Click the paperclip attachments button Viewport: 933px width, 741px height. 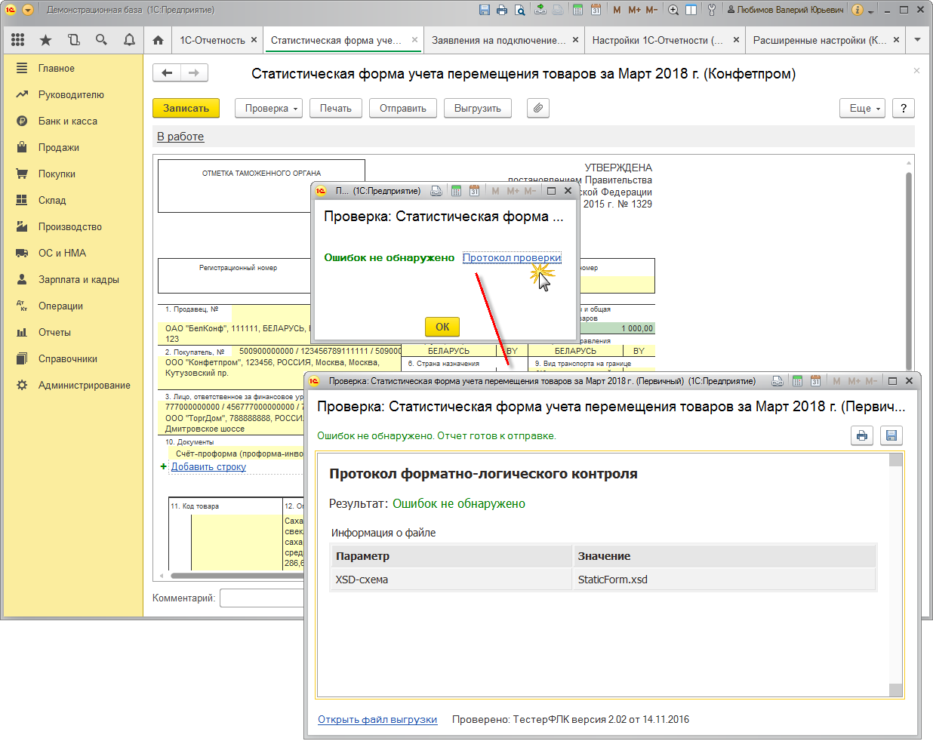tap(537, 108)
